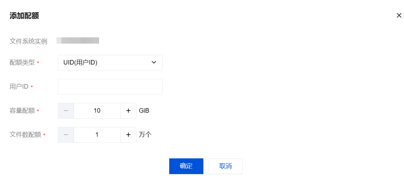This screenshot has width=404, height=180.
Task: Click the chevron arrow in 配额类型 selector
Action: click(154, 62)
